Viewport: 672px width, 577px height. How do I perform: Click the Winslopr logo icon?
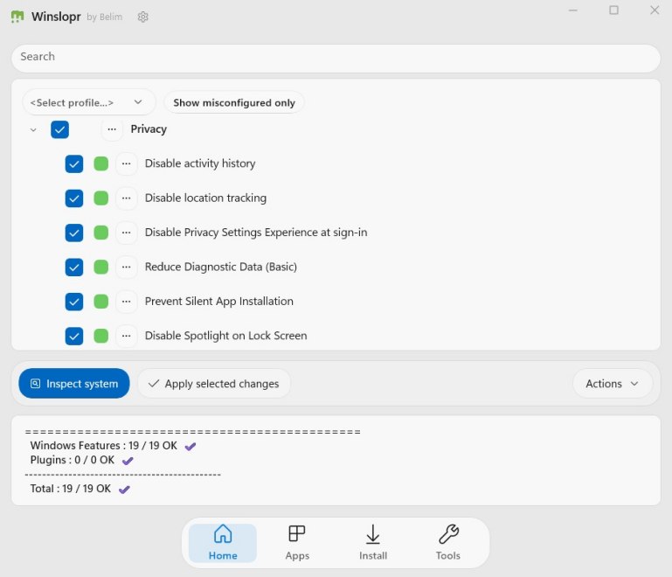coord(17,17)
